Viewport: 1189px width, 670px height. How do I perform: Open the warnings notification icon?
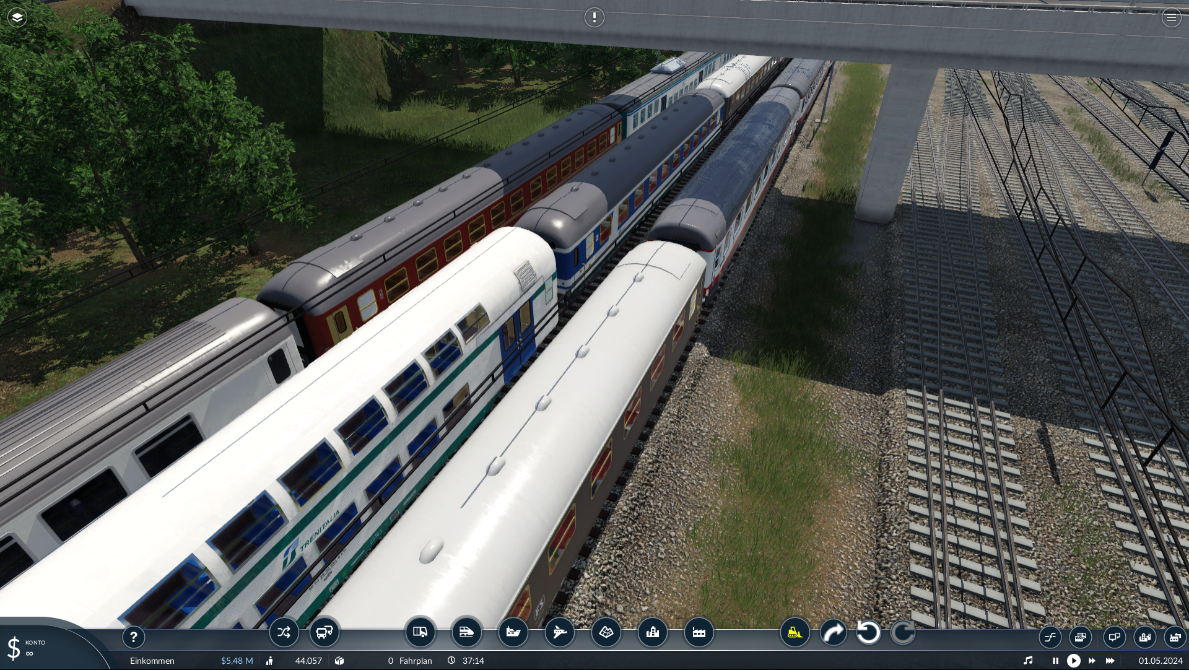coord(594,17)
